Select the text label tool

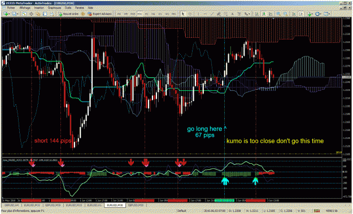[239, 14]
